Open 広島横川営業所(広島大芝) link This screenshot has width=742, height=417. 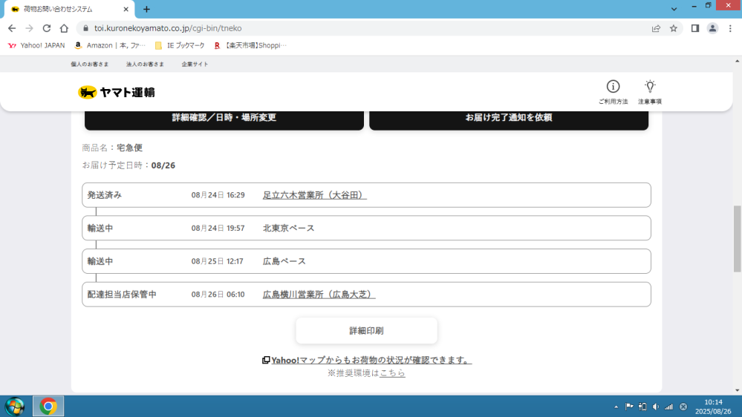pos(319,295)
